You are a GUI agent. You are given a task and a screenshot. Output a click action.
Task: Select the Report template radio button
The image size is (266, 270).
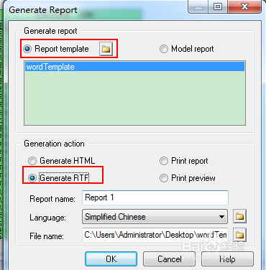27,49
